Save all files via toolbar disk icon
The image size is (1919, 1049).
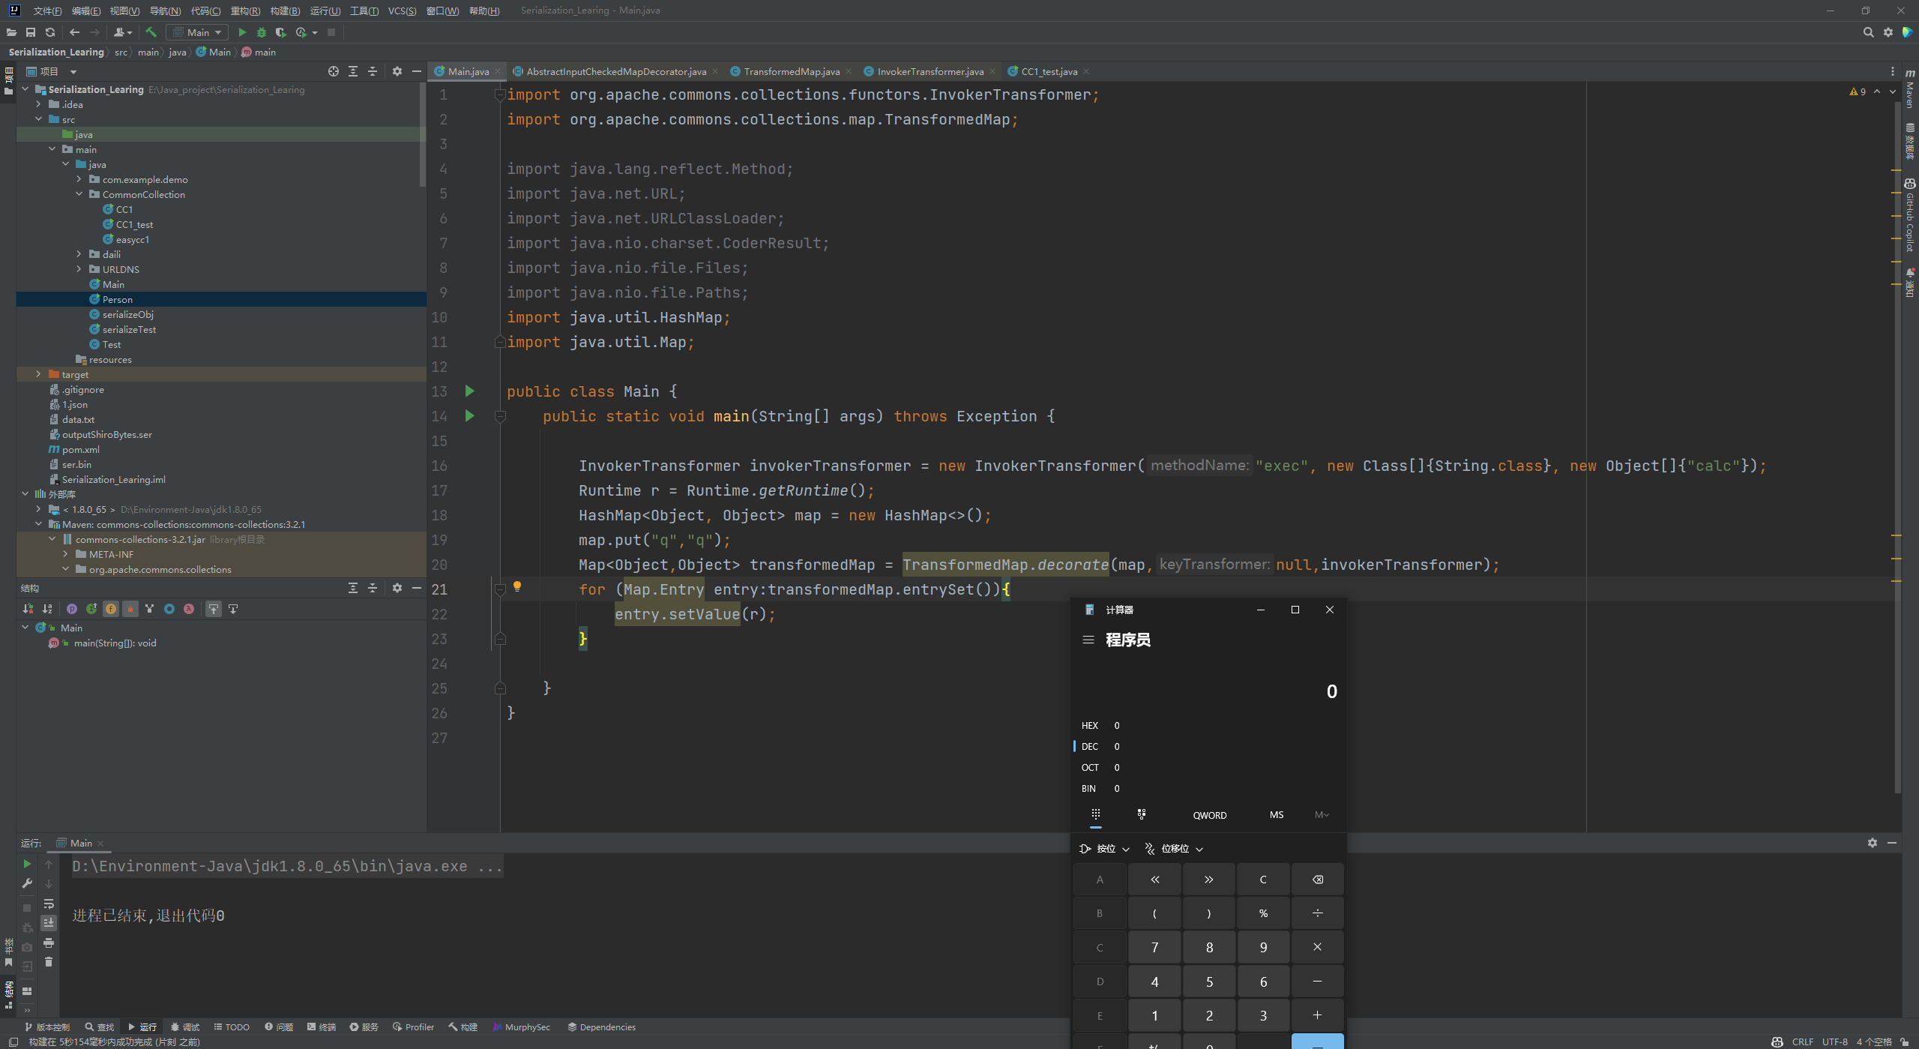coord(31,32)
